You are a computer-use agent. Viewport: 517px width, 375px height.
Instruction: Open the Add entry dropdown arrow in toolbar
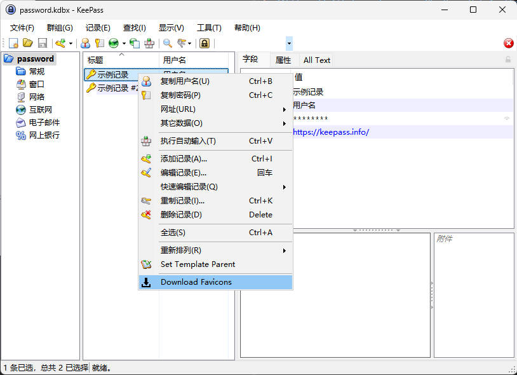70,43
